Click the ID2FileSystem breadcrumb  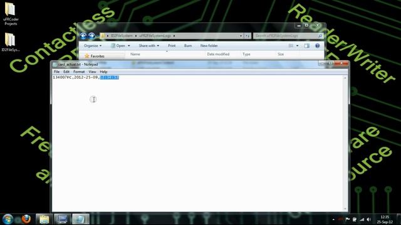122,36
